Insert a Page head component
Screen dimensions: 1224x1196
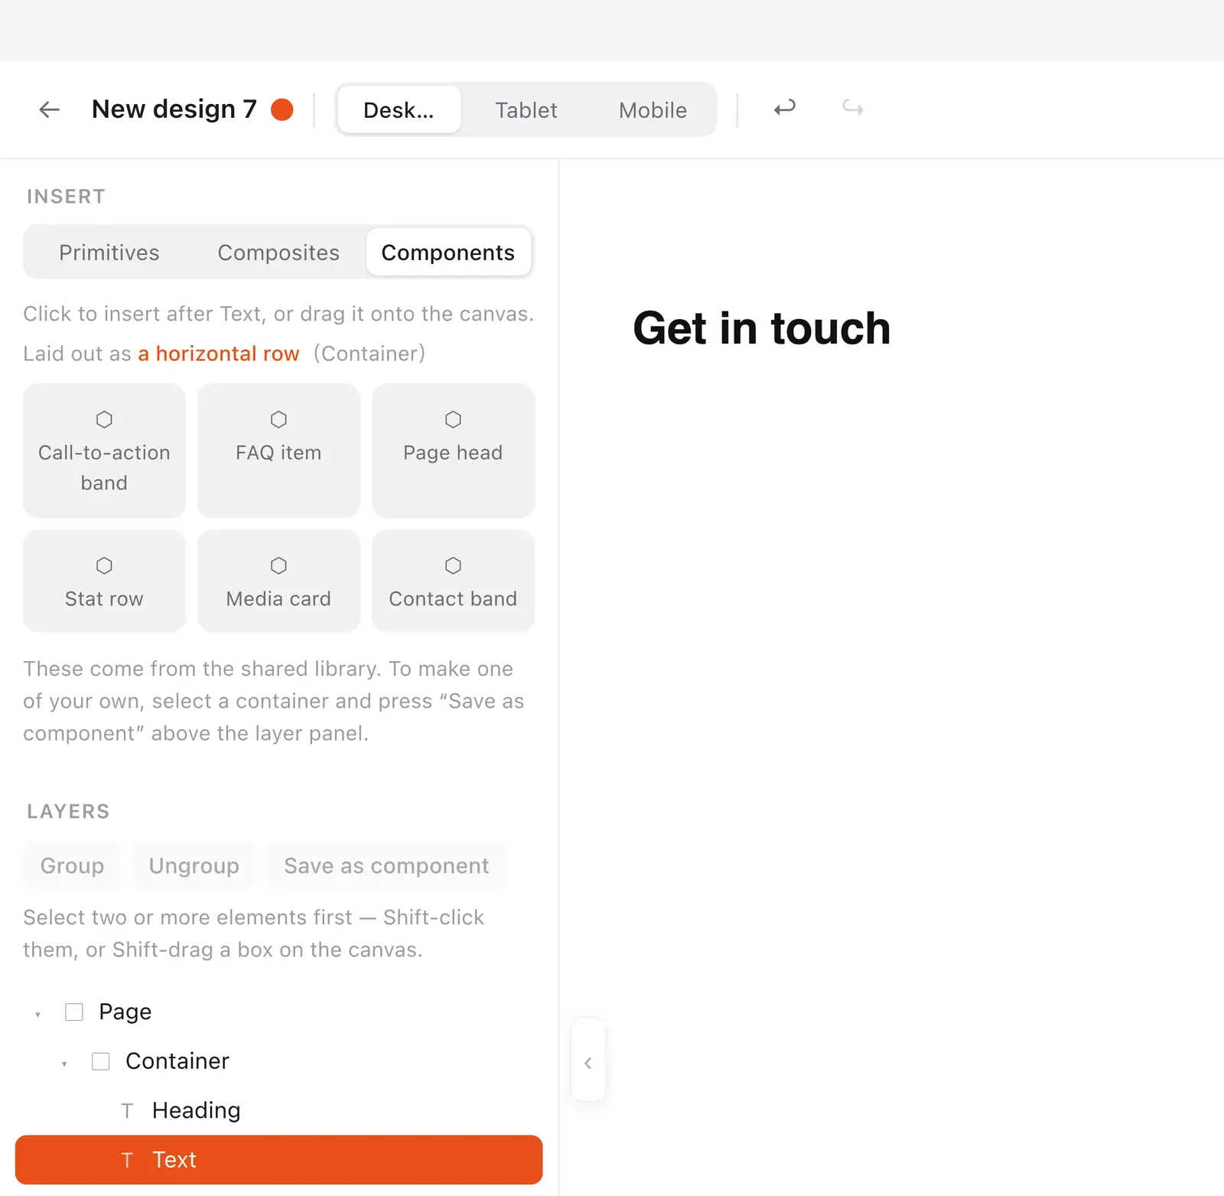coord(453,451)
